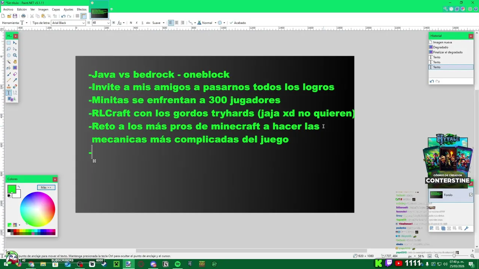This screenshot has width=479, height=269.
Task: Click the Open file toolbar icon
Action: (9, 16)
